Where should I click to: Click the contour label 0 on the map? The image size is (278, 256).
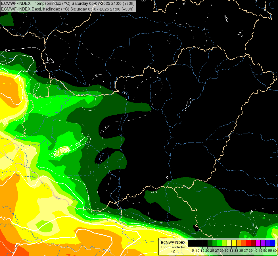(x=6, y=50)
